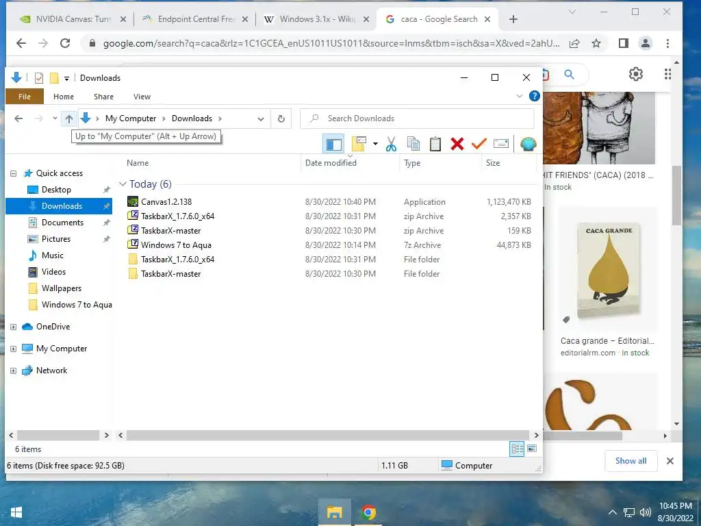The height and width of the screenshot is (526, 701).
Task: Open recent locations dropdown arrow
Action: (x=55, y=118)
